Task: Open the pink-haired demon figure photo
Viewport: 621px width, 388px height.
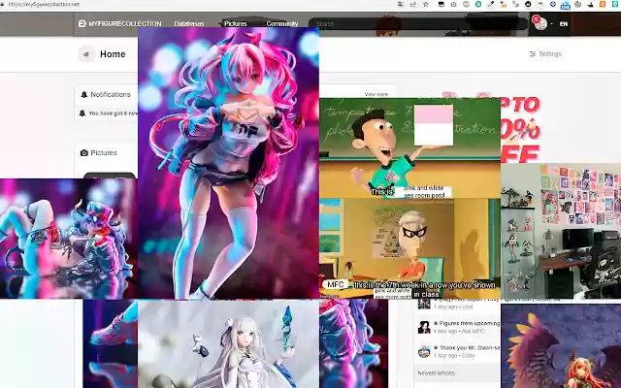Action: [x=229, y=163]
